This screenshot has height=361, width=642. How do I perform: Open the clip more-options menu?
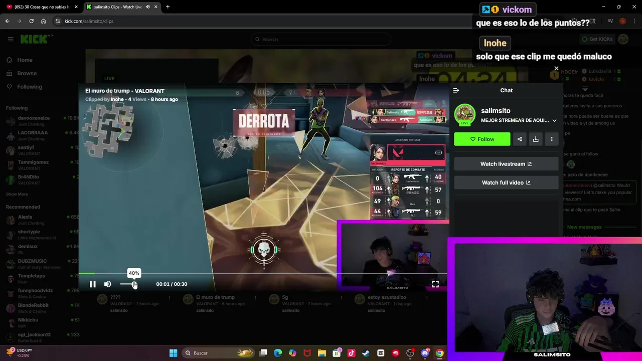[552, 139]
